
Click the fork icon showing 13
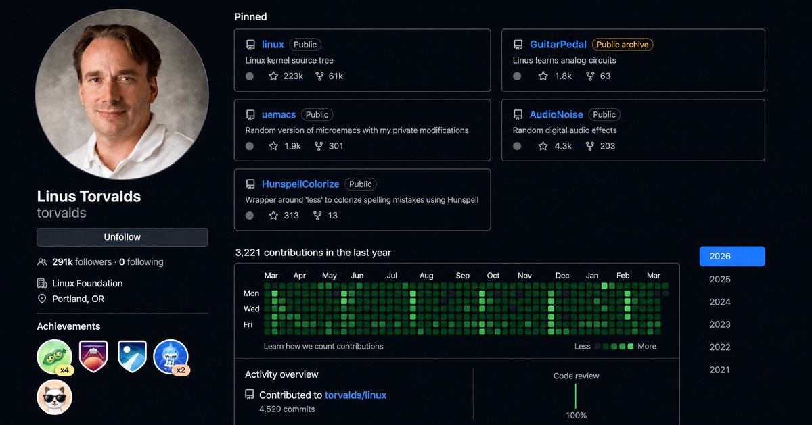pos(318,216)
